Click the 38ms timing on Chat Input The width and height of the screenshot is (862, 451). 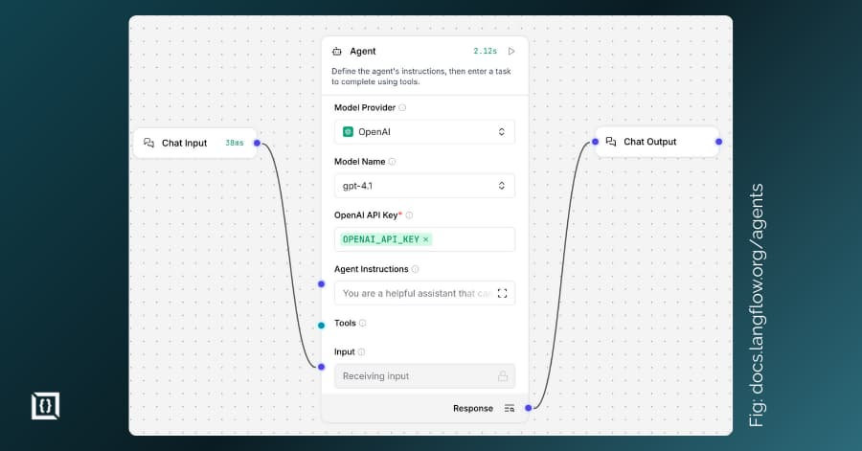pos(235,143)
